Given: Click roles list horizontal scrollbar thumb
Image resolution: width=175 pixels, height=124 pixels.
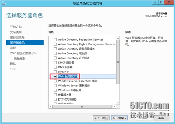Looking at the screenshot, I should click(82, 107).
